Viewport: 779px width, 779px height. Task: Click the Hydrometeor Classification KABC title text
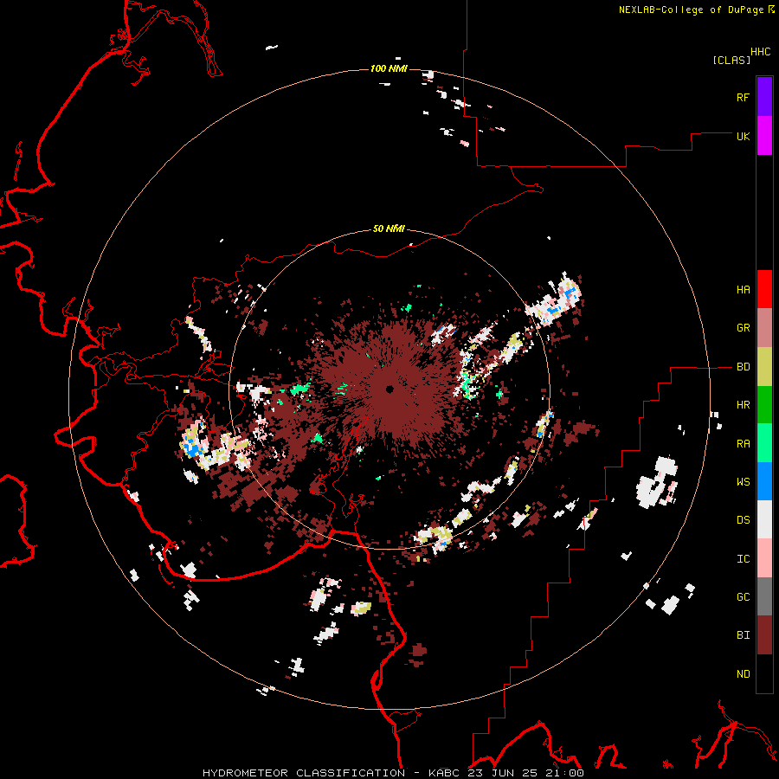[x=393, y=773]
